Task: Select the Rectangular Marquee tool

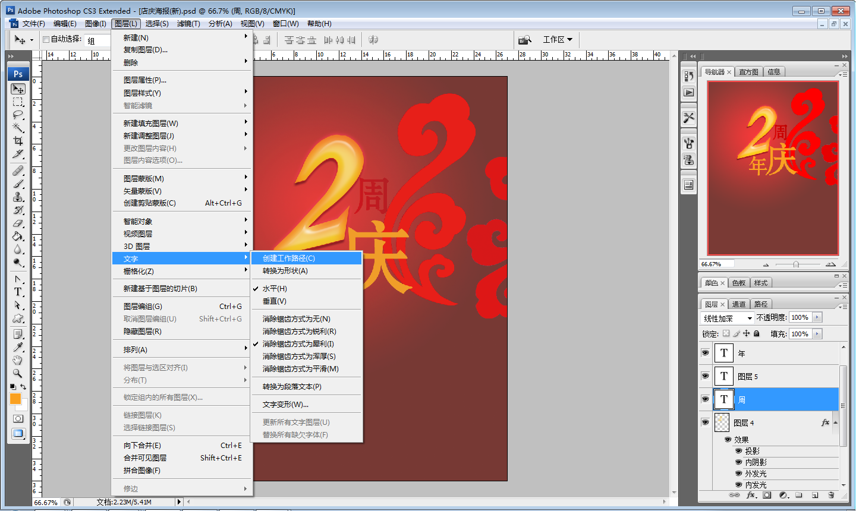Action: (x=18, y=102)
